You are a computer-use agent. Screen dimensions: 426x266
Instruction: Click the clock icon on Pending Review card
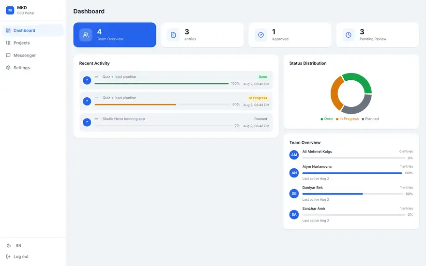coord(348,35)
